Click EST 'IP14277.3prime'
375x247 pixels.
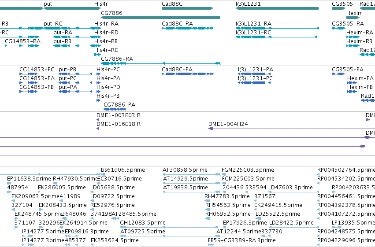click(x=43, y=241)
